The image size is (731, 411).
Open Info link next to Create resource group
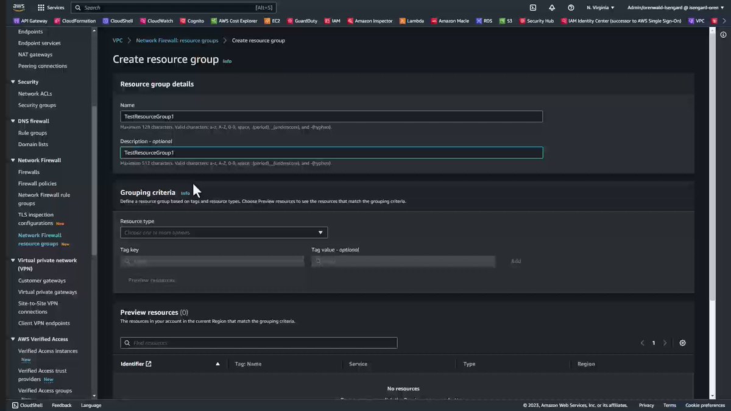click(227, 61)
